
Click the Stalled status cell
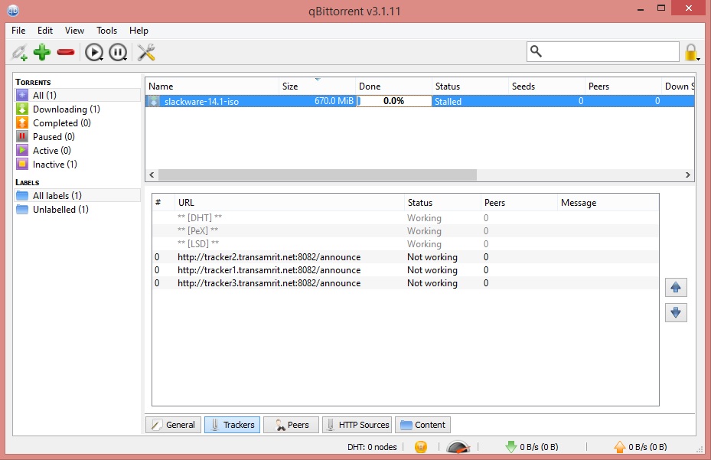point(470,101)
